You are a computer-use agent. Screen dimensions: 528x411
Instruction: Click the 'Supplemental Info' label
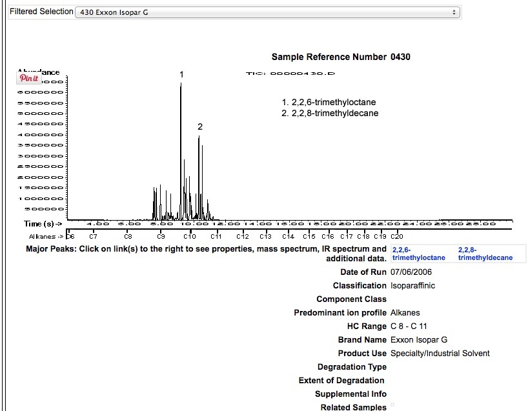[x=350, y=394]
